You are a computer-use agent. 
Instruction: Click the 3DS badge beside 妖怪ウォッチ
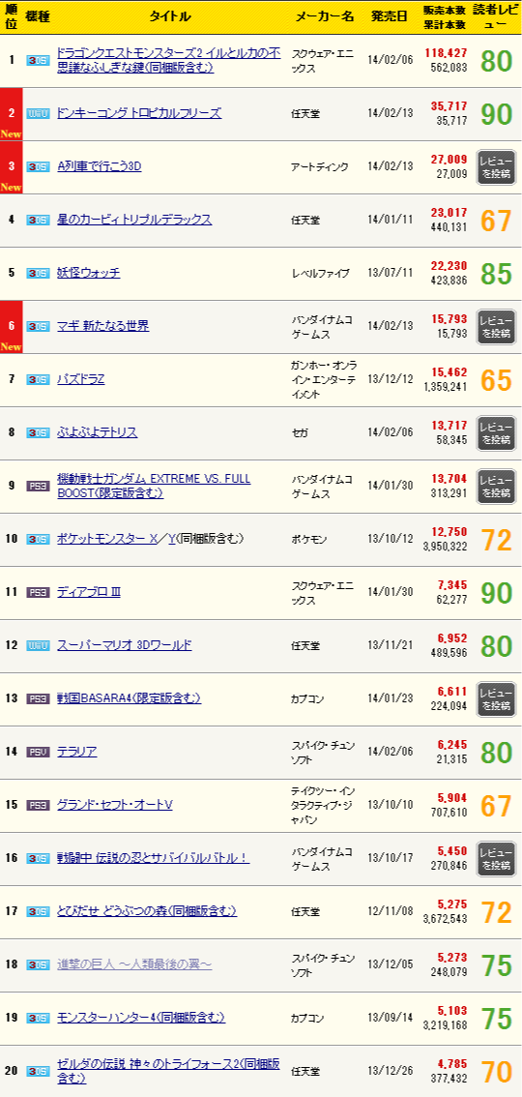point(38,273)
